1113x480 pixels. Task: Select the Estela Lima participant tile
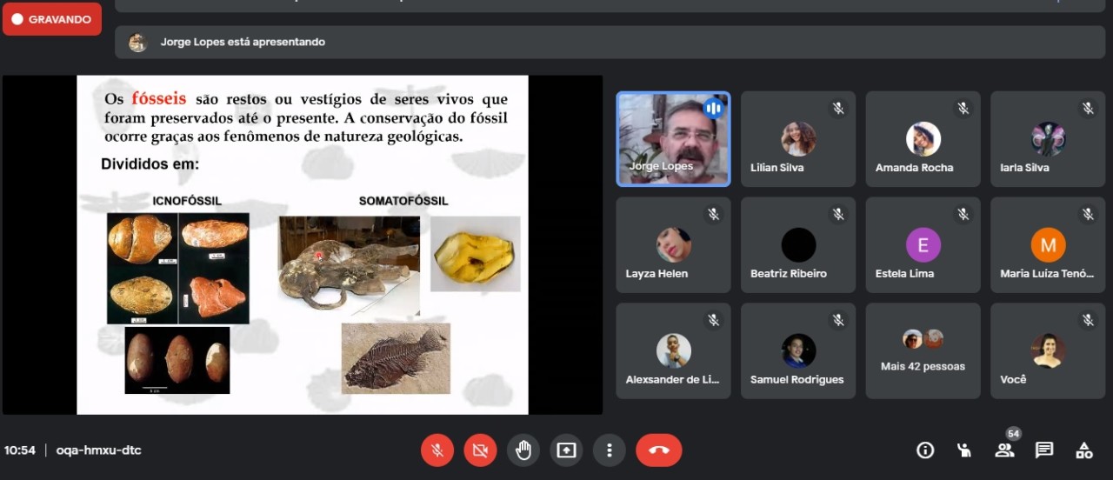[x=923, y=245]
